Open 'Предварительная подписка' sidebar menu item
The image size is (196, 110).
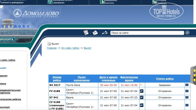coord(10,91)
